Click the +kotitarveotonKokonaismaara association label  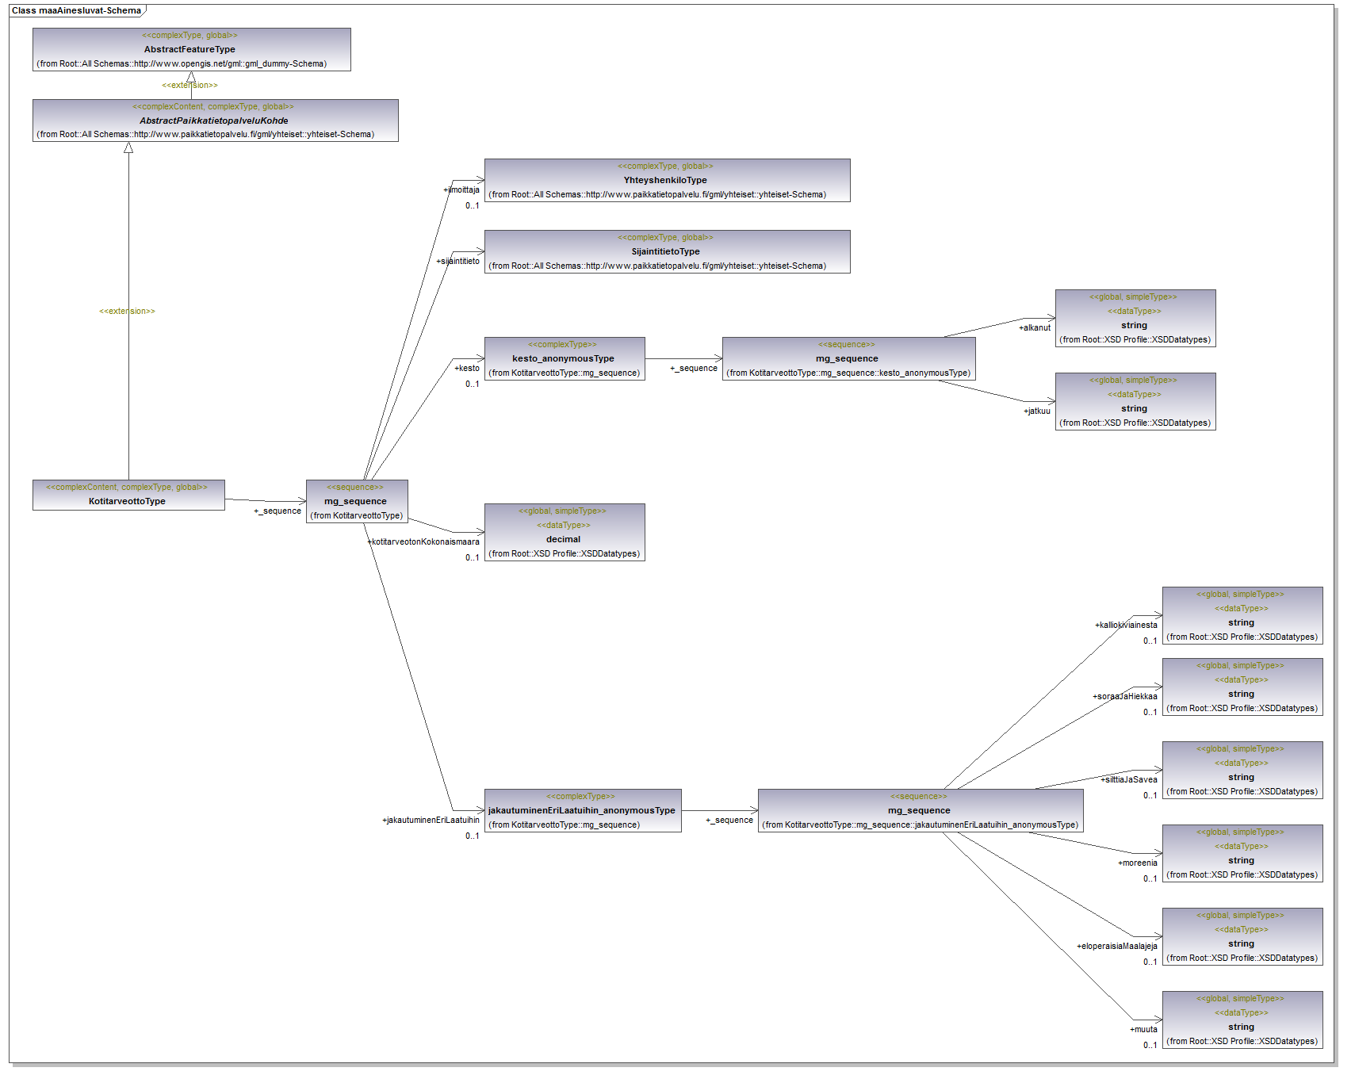tap(424, 542)
